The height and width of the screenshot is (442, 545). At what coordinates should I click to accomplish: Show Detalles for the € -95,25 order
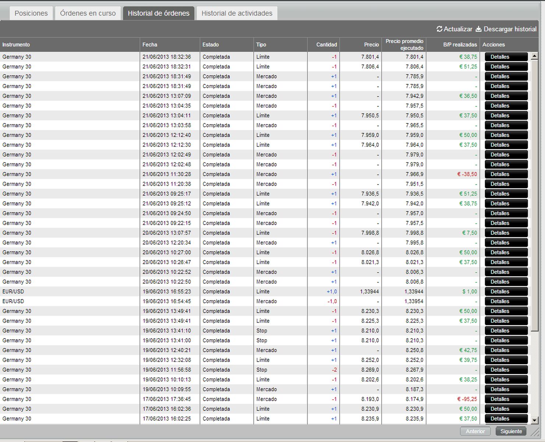click(x=506, y=399)
